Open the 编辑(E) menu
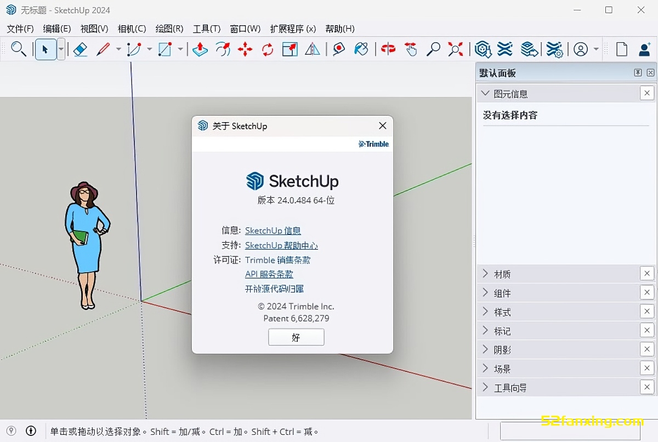 click(x=57, y=28)
